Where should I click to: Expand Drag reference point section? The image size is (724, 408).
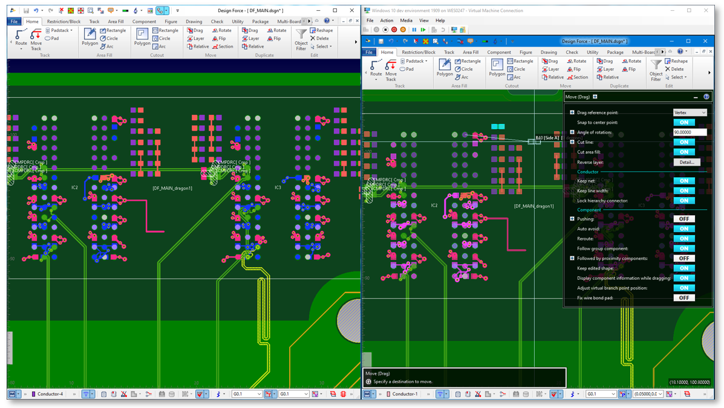coord(572,112)
